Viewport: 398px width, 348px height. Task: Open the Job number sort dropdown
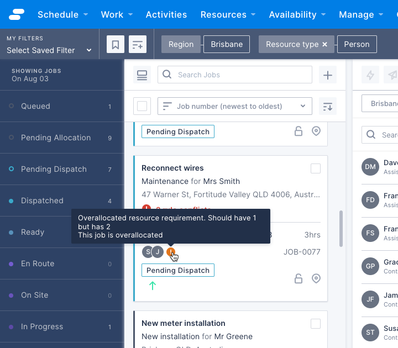[x=234, y=106]
